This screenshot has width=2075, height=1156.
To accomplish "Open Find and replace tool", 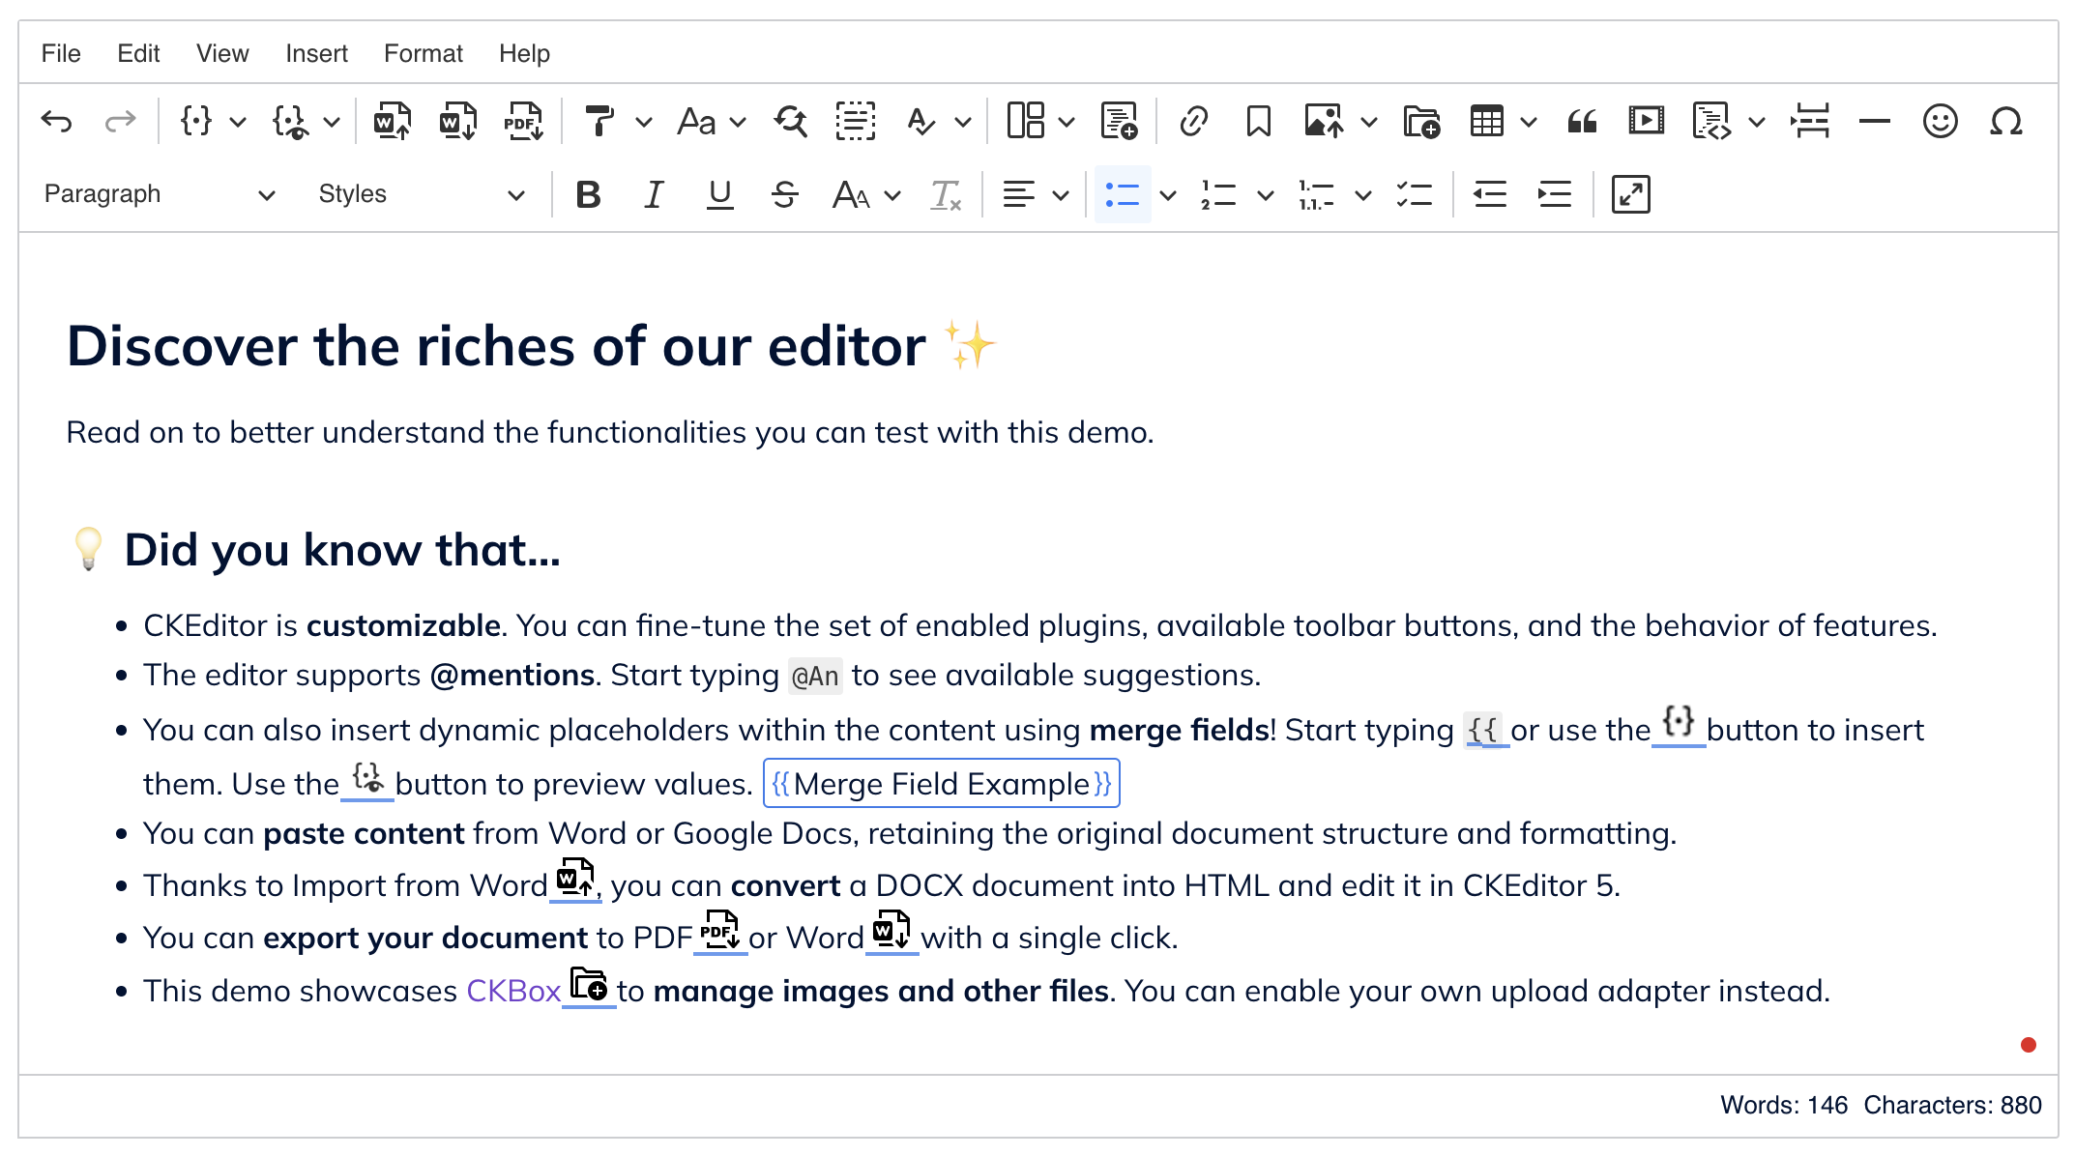I will point(791,122).
